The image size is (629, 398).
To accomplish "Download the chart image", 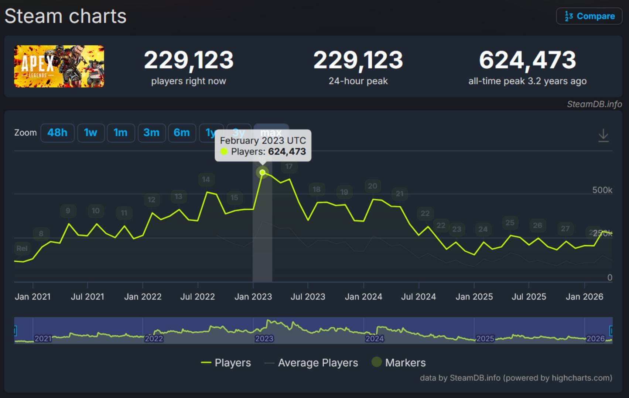I will 604,135.
